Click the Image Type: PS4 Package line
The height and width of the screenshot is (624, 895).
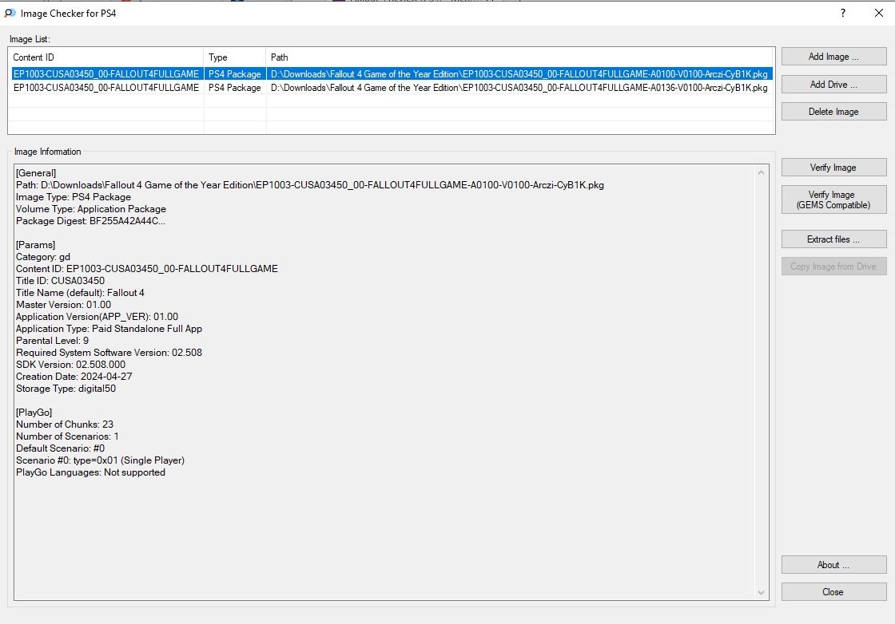point(73,197)
